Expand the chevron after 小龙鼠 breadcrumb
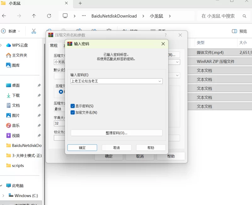The image size is (252, 205). pyautogui.click(x=170, y=16)
